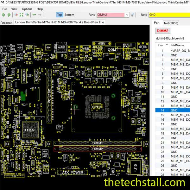Image resolution: width=190 pixels, height=190 pixels.
Task: Open the File menu
Action: pos(4,9)
